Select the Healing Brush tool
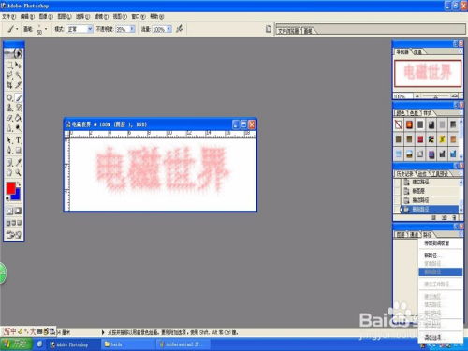468x351 pixels. (x=9, y=97)
